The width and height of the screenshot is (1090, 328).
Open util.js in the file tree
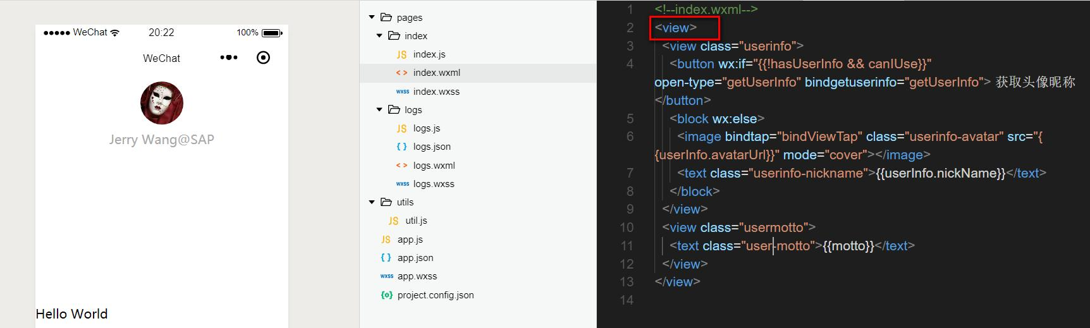[416, 221]
